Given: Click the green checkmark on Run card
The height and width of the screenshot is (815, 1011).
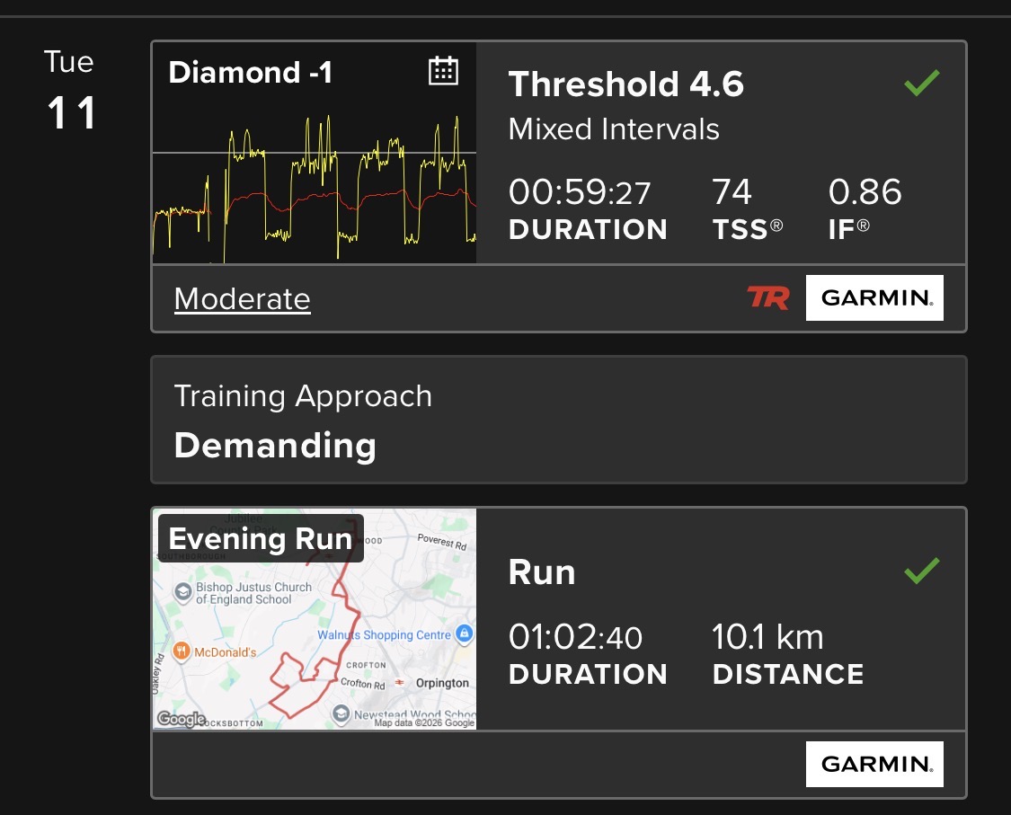Looking at the screenshot, I should 922,571.
